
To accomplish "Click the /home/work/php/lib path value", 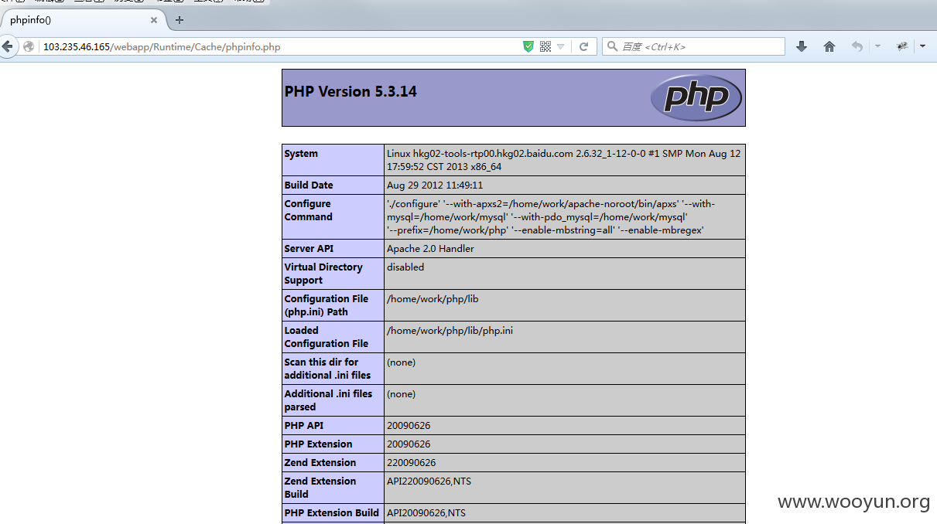I will 433,298.
